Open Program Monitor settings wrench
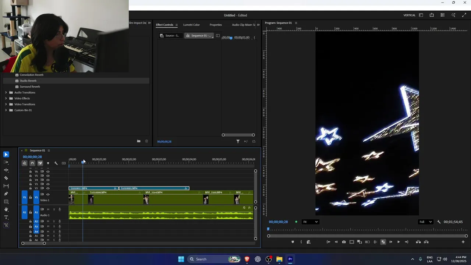Viewport: 471px width, 265px height. click(x=439, y=222)
